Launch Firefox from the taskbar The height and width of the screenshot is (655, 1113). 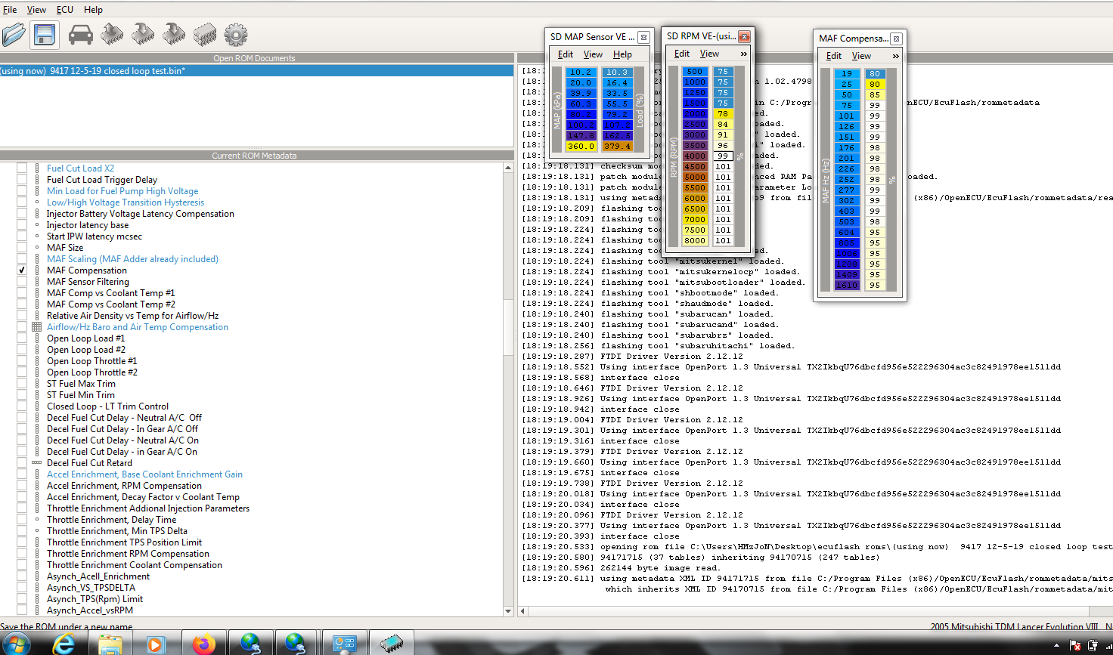203,644
